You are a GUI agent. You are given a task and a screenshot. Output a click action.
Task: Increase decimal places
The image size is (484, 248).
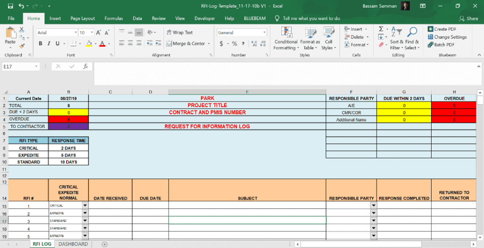(x=254, y=44)
